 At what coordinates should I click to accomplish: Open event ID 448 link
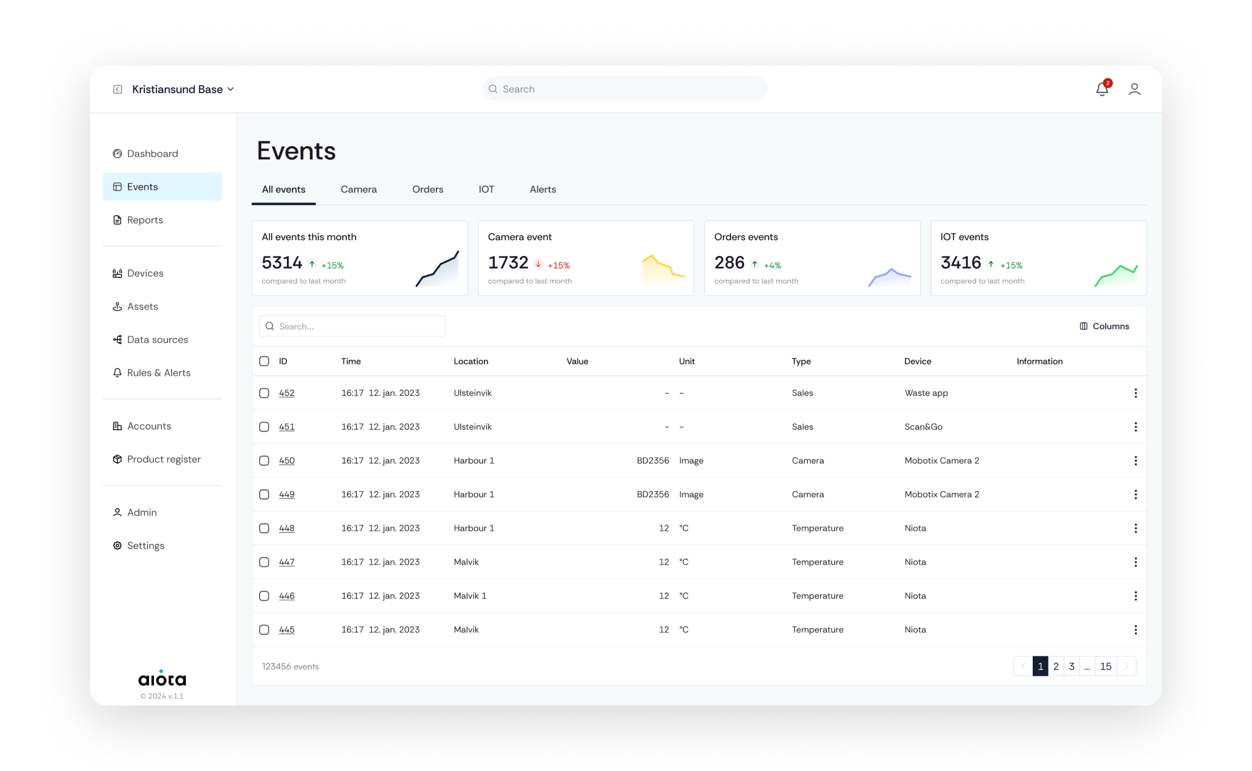[286, 528]
